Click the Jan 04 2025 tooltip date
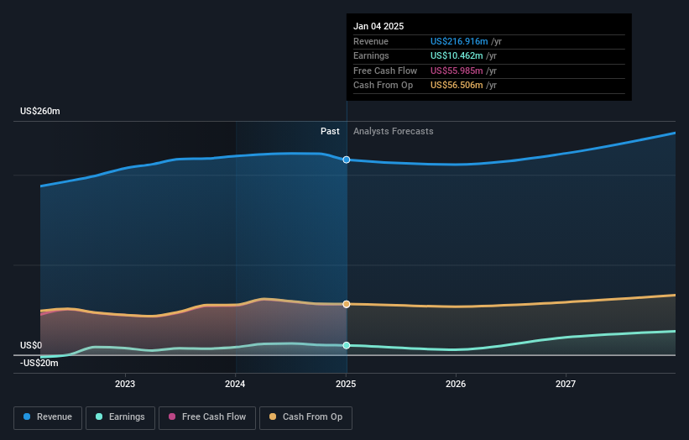 [378, 26]
